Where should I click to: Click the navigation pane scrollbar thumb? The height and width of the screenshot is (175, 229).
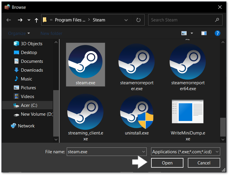pos(56,113)
